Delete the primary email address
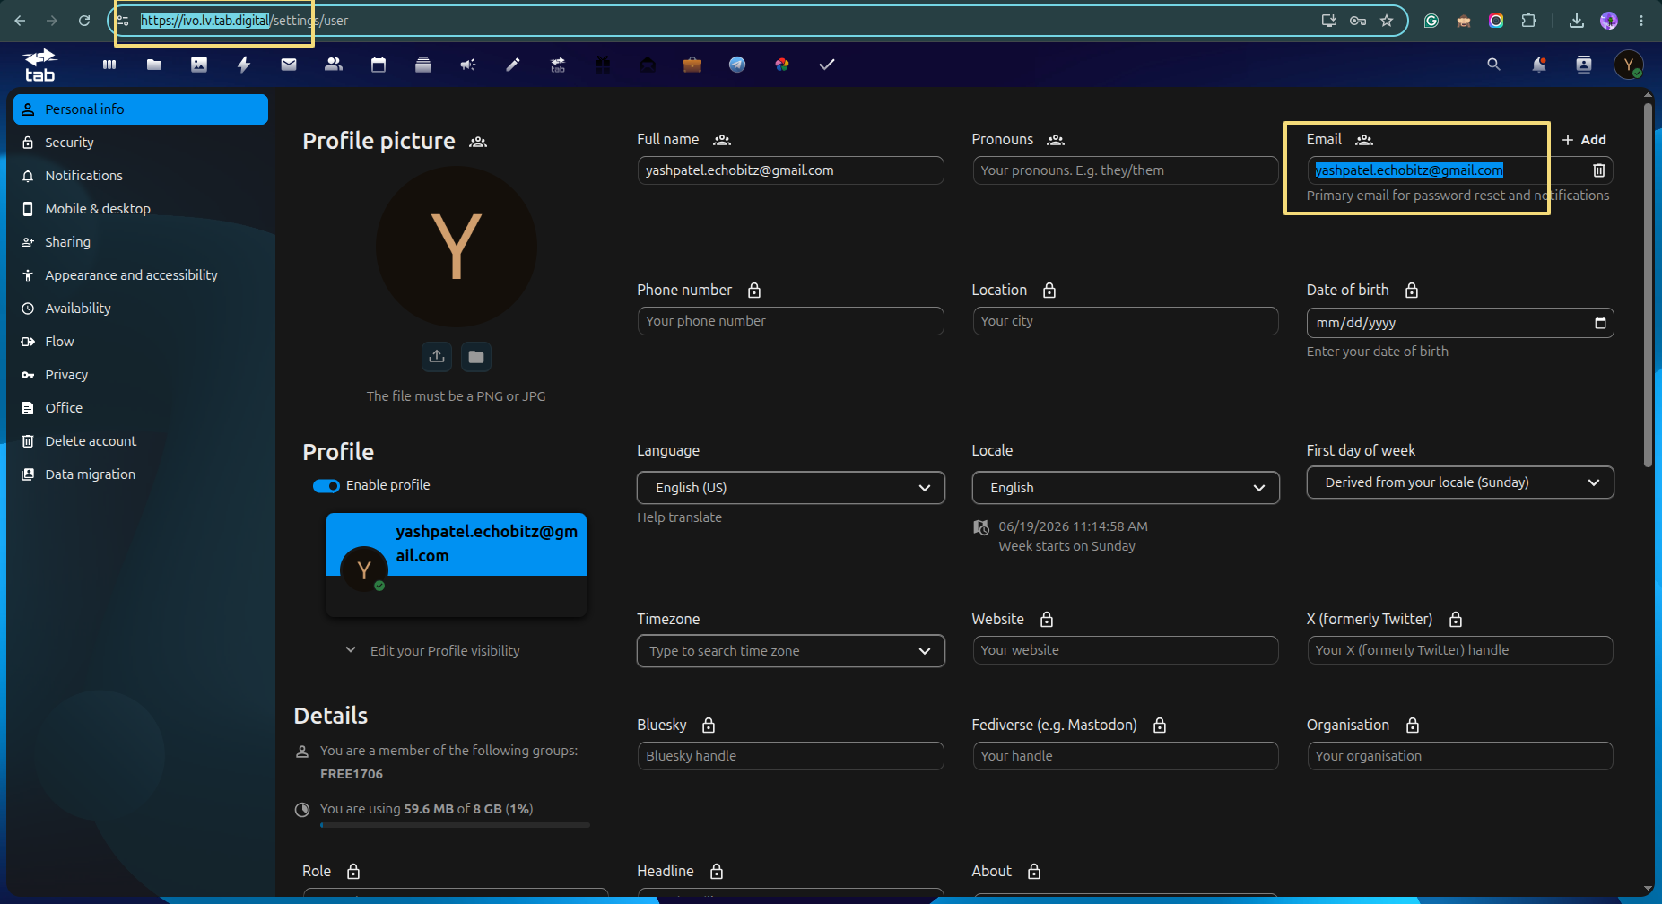 coord(1599,170)
